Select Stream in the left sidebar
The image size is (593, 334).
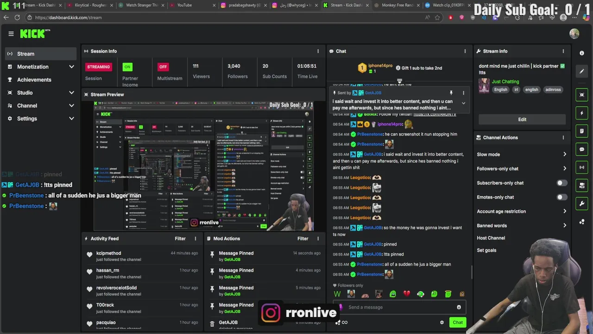[41, 54]
